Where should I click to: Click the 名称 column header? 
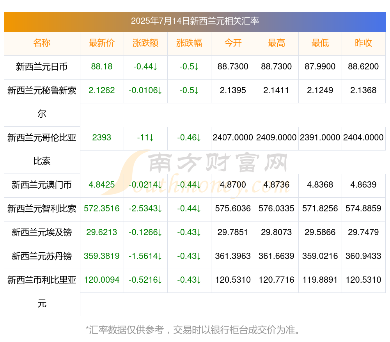click(x=42, y=43)
